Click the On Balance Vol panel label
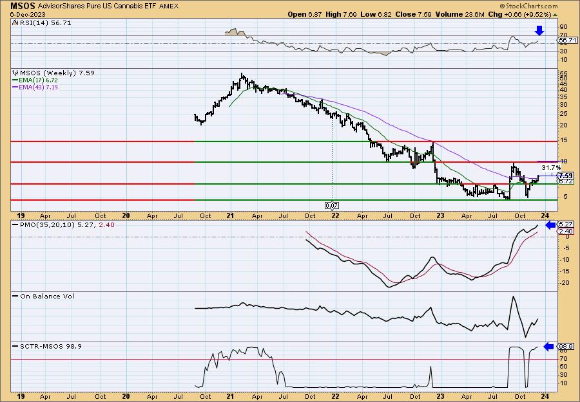This screenshot has width=580, height=402. [x=47, y=296]
